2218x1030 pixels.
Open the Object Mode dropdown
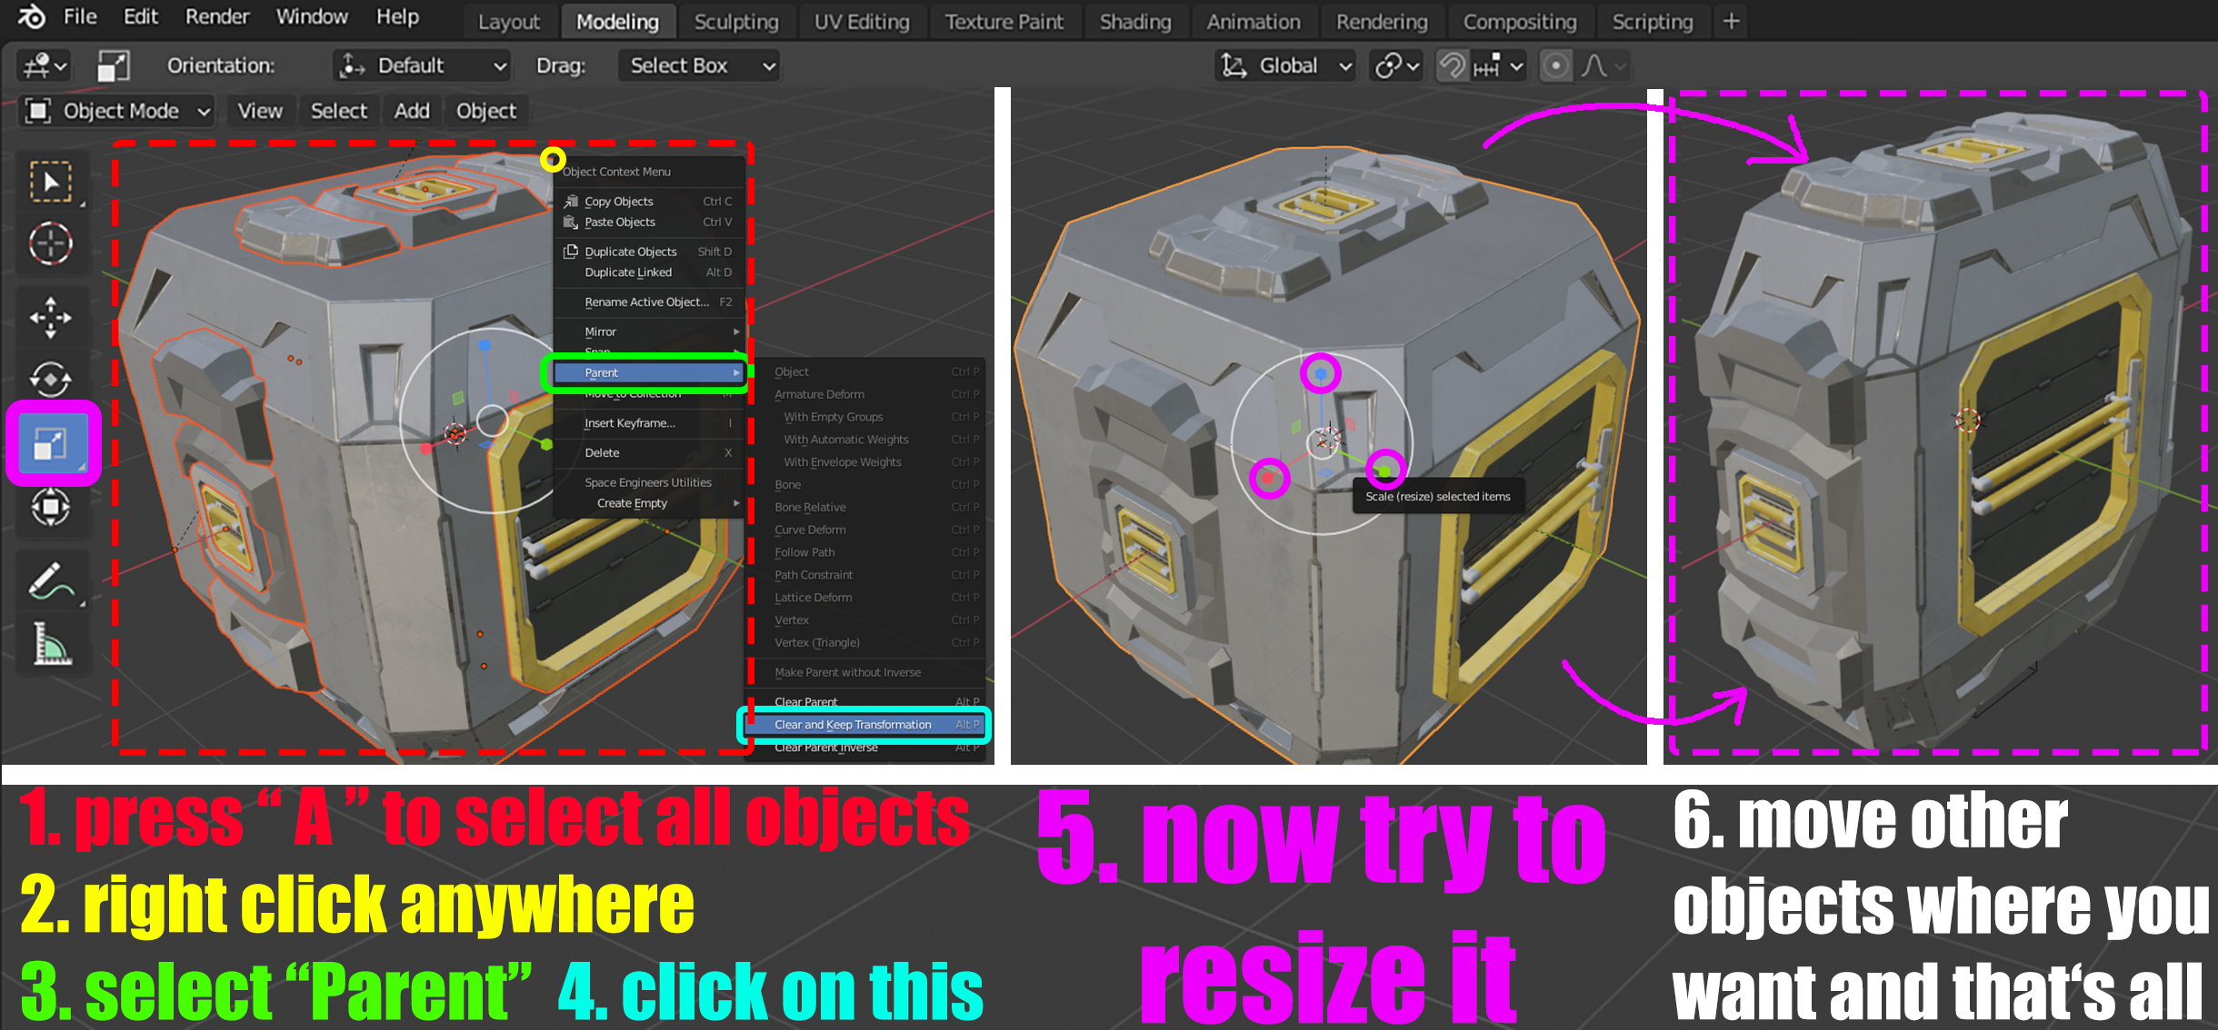(x=117, y=111)
